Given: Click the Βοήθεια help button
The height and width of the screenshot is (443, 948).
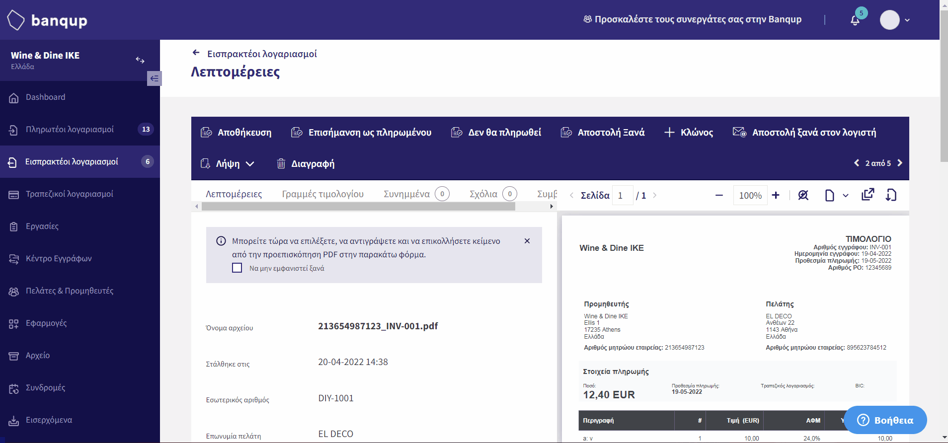Looking at the screenshot, I should tap(885, 420).
